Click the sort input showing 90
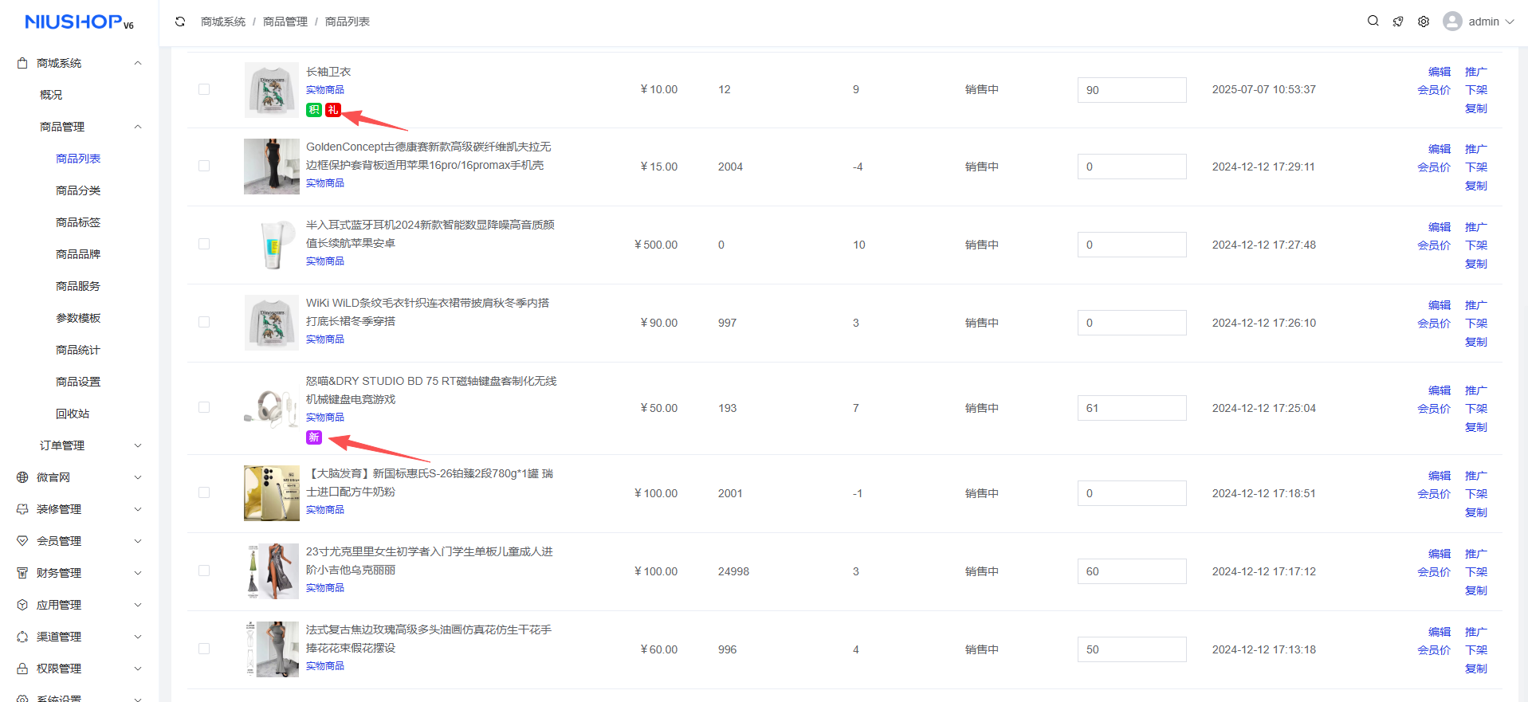 [x=1131, y=90]
